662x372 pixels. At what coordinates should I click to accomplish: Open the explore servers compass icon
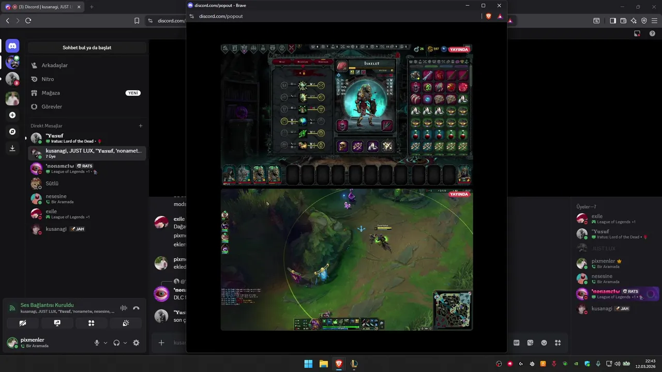pyautogui.click(x=12, y=131)
